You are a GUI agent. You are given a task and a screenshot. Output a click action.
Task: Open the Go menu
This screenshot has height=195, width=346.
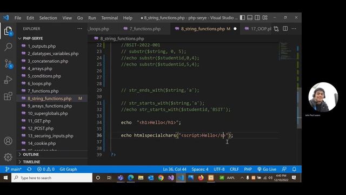coord(80,18)
